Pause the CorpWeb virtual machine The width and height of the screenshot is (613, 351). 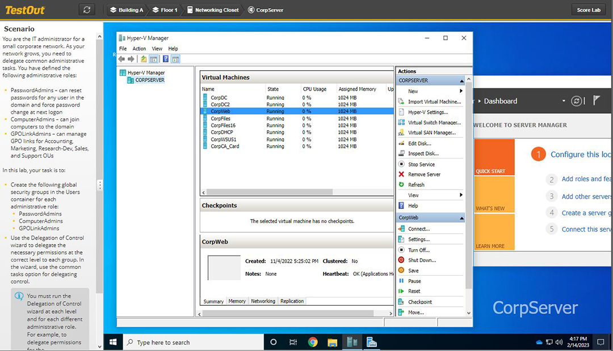pos(417,280)
